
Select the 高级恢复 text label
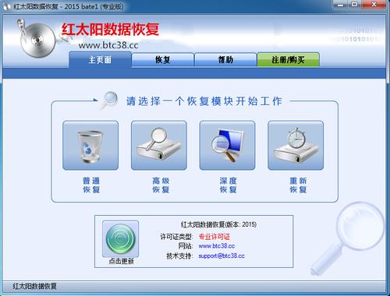pos(161,185)
